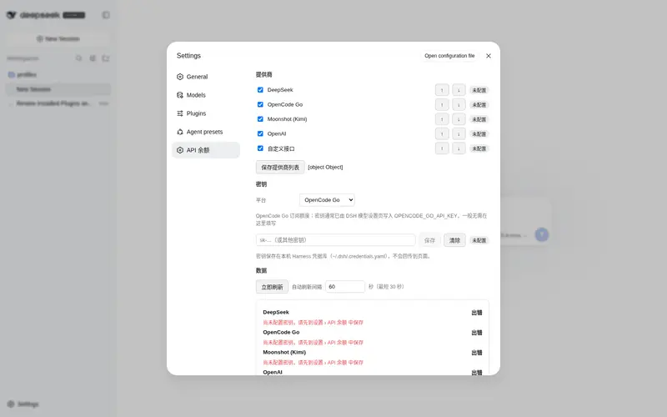Select the Agent presets tab
This screenshot has width=667, height=417.
[206, 132]
